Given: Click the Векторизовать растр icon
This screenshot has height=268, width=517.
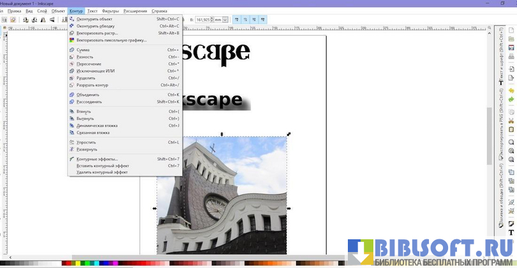Looking at the screenshot, I should pos(71,33).
